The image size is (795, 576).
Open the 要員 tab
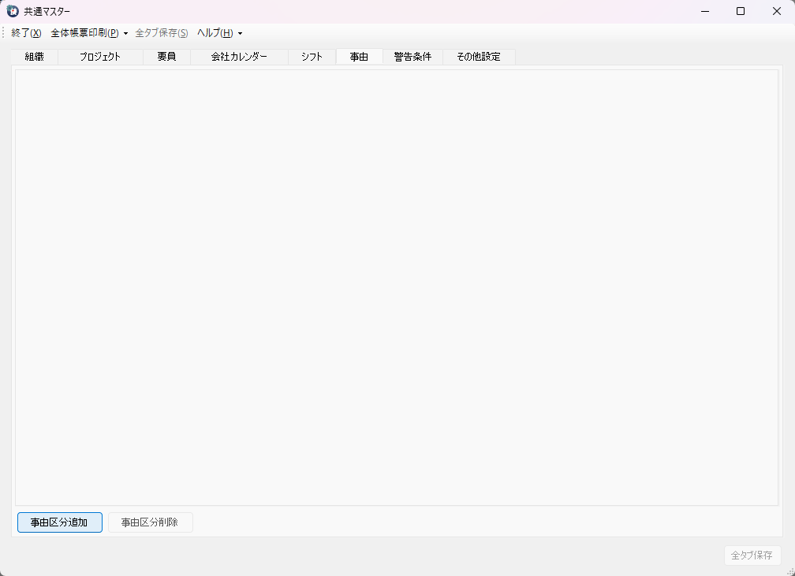pyautogui.click(x=167, y=57)
